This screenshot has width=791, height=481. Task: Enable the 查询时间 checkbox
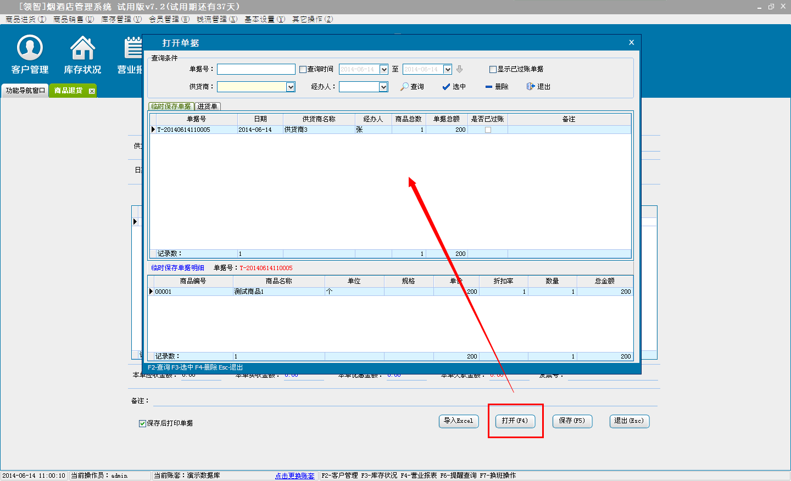(x=303, y=69)
